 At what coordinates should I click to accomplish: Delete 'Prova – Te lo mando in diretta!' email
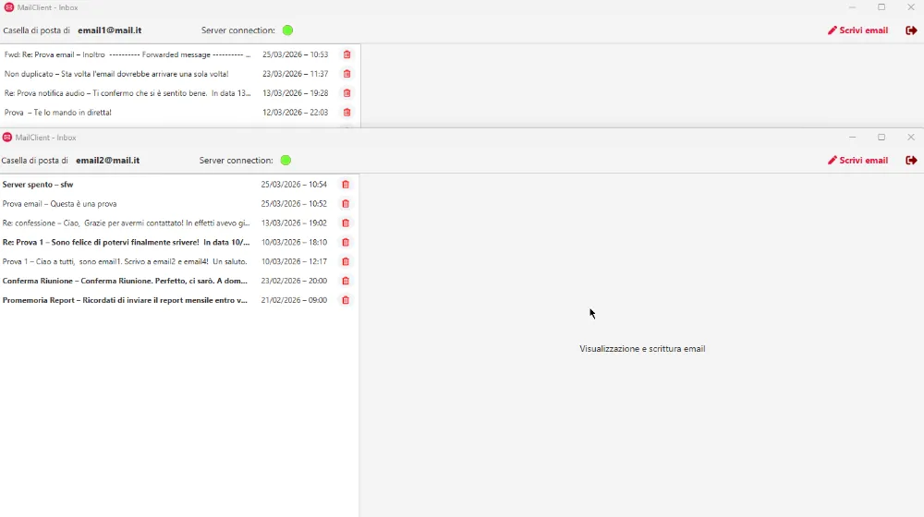pyautogui.click(x=347, y=113)
